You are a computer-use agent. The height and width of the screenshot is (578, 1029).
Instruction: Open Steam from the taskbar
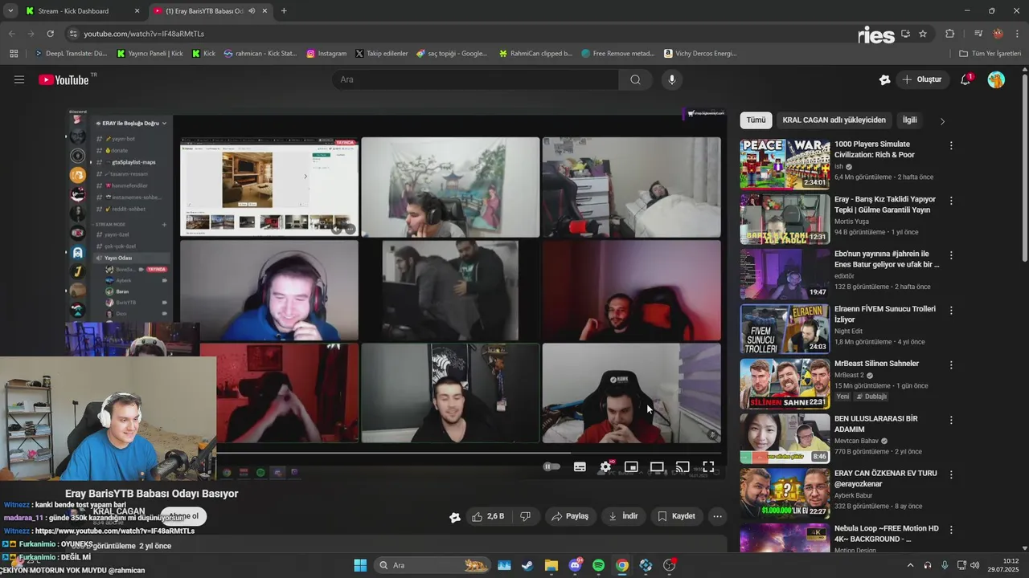click(527, 565)
